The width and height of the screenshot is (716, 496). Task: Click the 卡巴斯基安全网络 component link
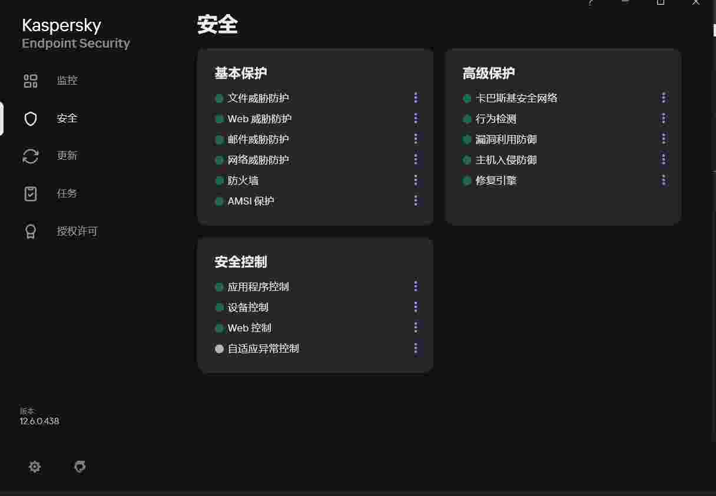516,98
